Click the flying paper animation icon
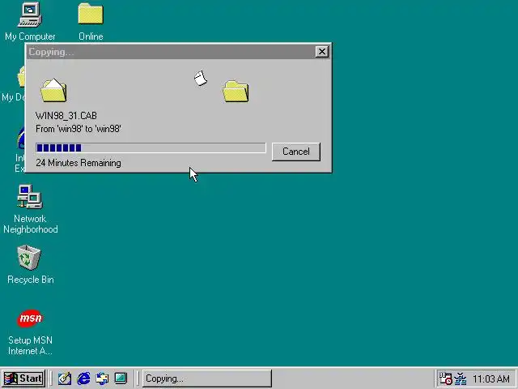Screen dimensions: 518x389 [x=201, y=79]
